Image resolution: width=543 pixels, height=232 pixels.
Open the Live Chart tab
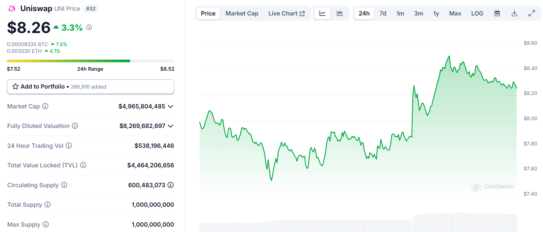[286, 13]
